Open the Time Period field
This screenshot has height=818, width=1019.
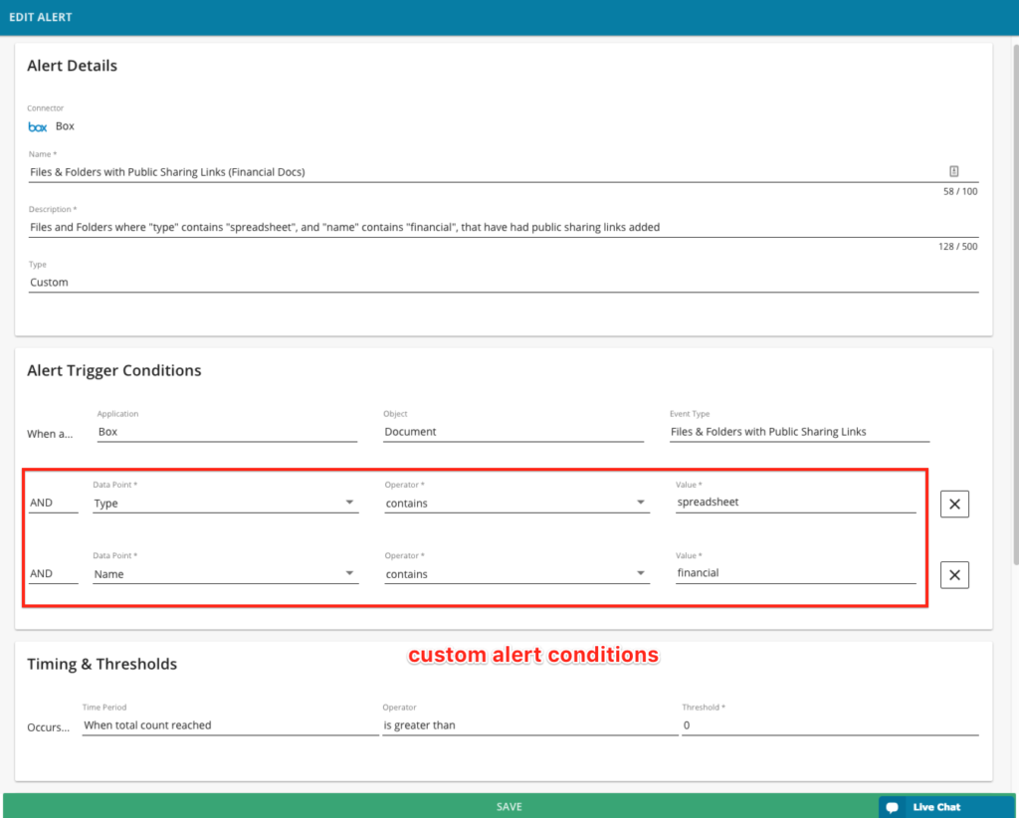pyautogui.click(x=230, y=725)
